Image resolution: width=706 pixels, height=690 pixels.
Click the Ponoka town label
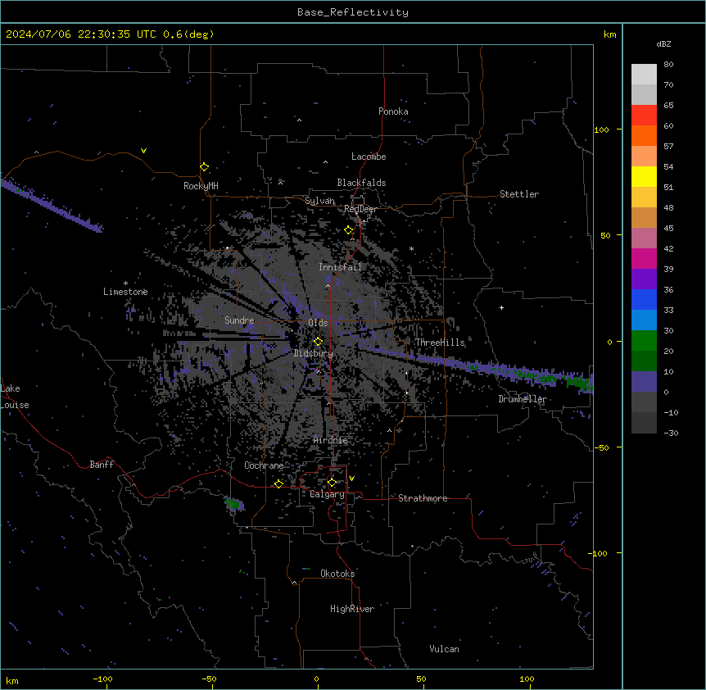(x=393, y=111)
